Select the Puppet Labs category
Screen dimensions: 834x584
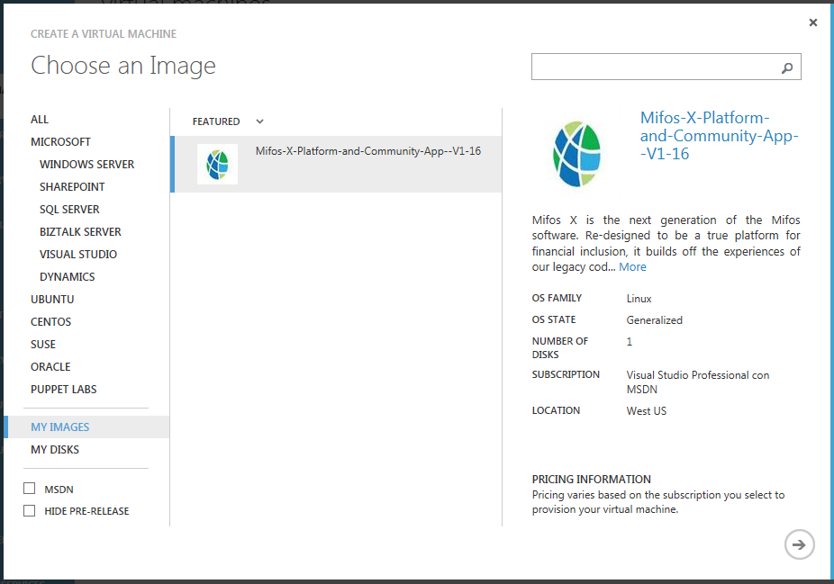click(x=63, y=390)
